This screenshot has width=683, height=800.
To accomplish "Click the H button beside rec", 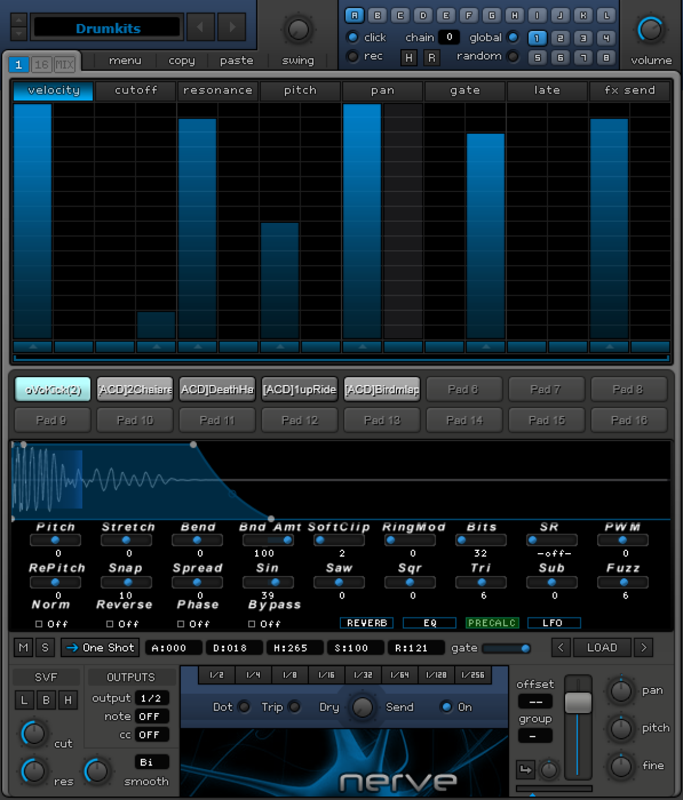I will tap(409, 57).
